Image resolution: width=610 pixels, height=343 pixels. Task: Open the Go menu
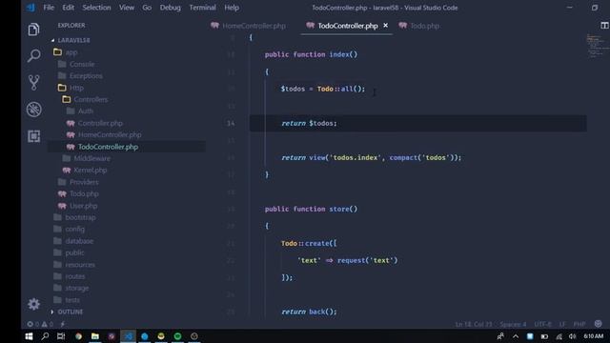point(147,8)
